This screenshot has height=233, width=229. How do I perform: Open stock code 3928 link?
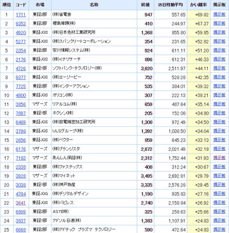coord(21,176)
